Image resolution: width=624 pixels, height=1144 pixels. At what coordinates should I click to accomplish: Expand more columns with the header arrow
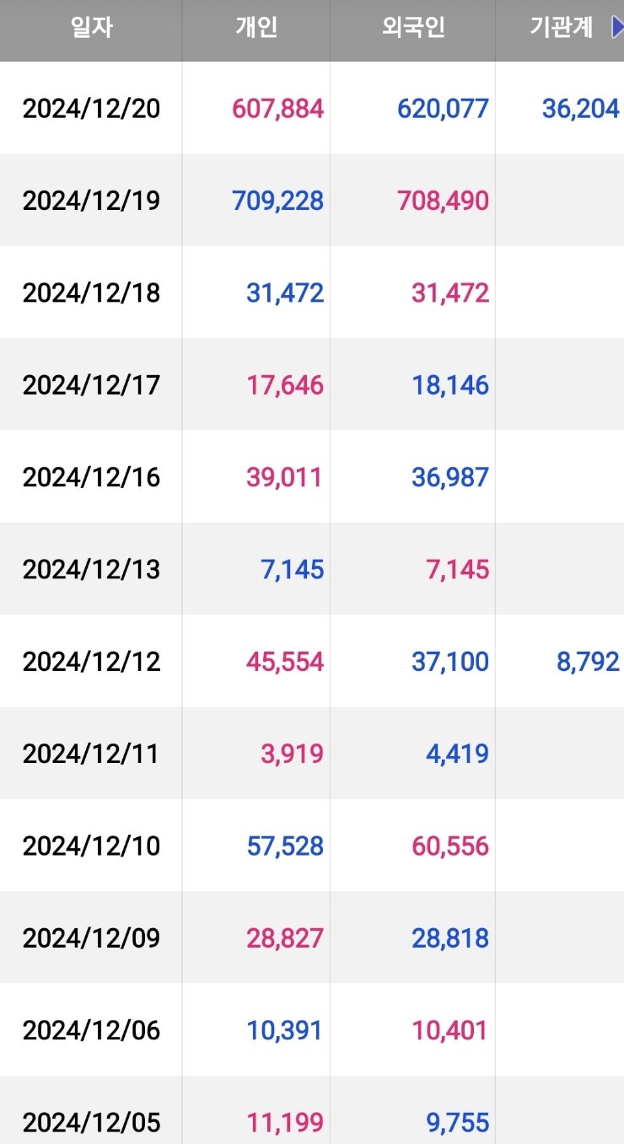point(616,28)
